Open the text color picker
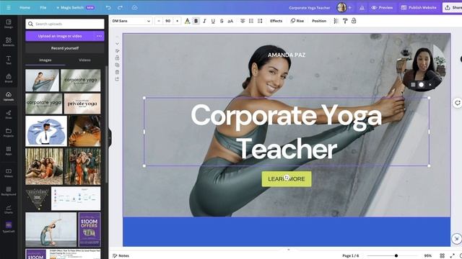Screen dimensions: 462x259 click(187, 21)
